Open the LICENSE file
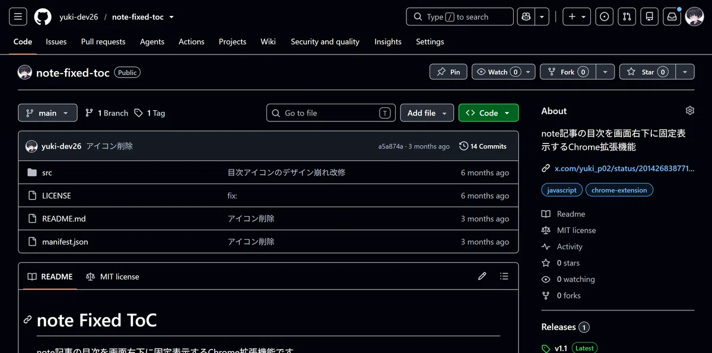 pyautogui.click(x=56, y=195)
